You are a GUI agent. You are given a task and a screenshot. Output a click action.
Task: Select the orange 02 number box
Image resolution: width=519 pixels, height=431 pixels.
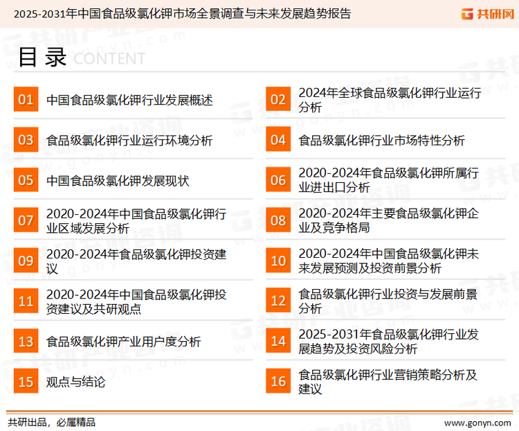[x=278, y=99]
